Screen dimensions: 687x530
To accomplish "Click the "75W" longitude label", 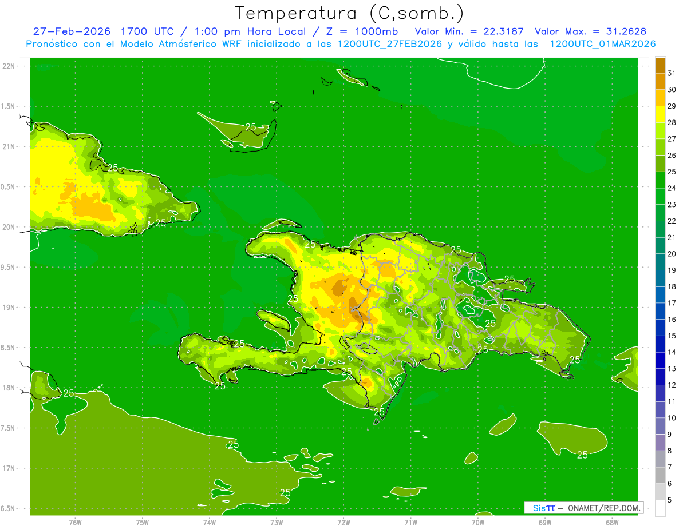I will point(143,522).
